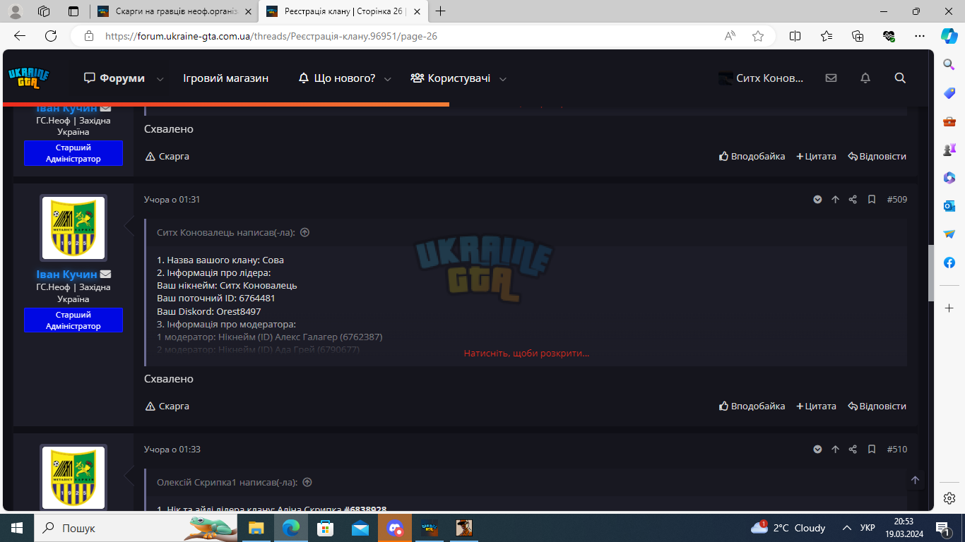The width and height of the screenshot is (965, 542).
Task: Click the up arrow icon in the post #510 header
Action: click(x=835, y=450)
